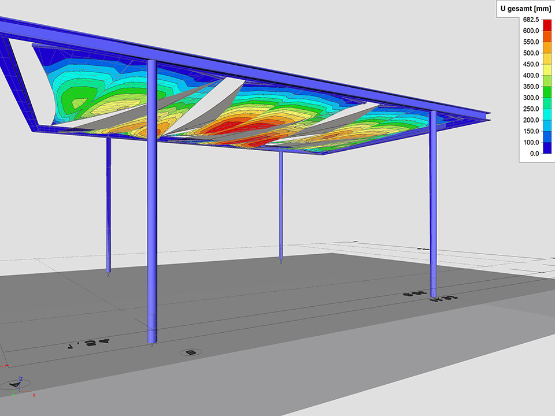Select the right-side support column
Viewport: 555px width, 416px height.
pyautogui.click(x=433, y=202)
